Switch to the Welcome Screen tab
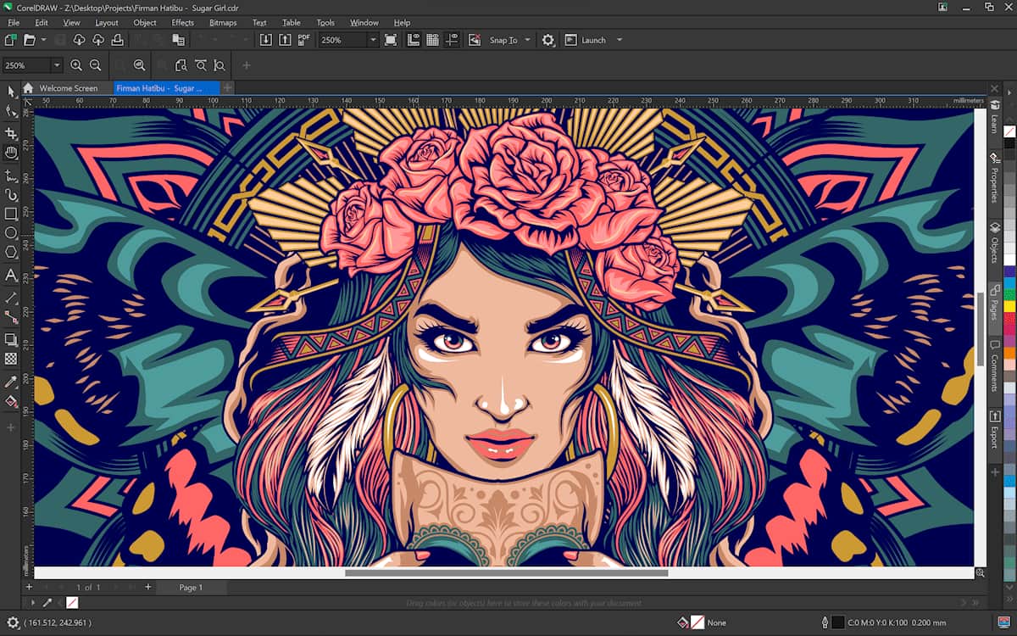The width and height of the screenshot is (1017, 636). 68,88
